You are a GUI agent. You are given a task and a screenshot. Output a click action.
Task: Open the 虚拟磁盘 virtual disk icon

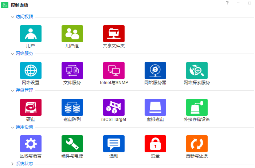(155, 108)
